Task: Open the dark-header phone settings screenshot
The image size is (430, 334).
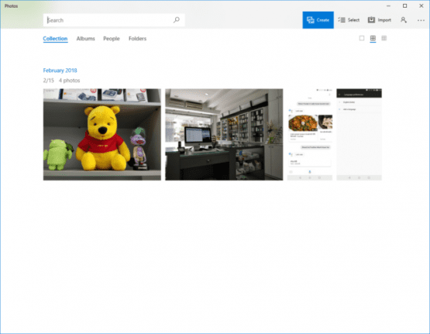Action: (x=359, y=134)
